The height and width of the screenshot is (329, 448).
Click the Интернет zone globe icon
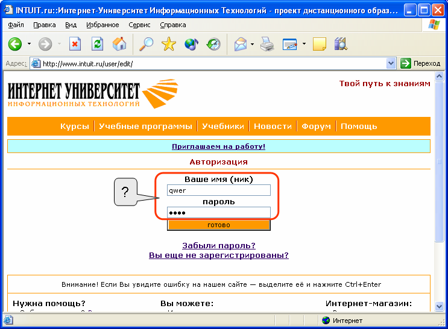click(326, 321)
